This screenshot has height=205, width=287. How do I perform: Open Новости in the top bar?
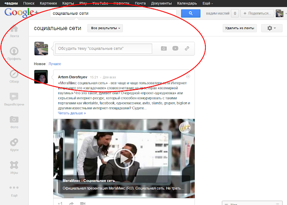coord(122,3)
